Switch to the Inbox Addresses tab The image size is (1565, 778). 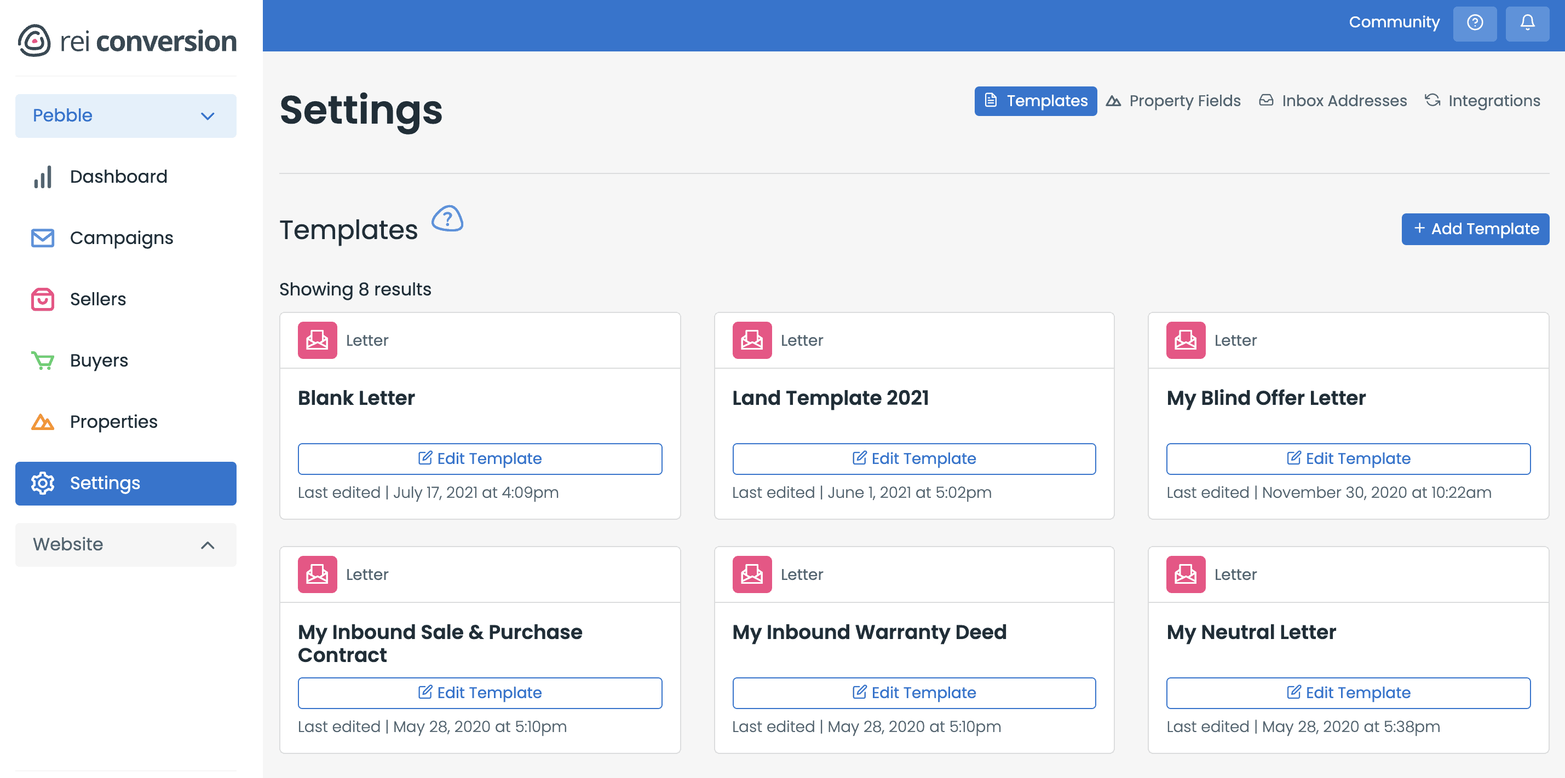[1333, 101]
